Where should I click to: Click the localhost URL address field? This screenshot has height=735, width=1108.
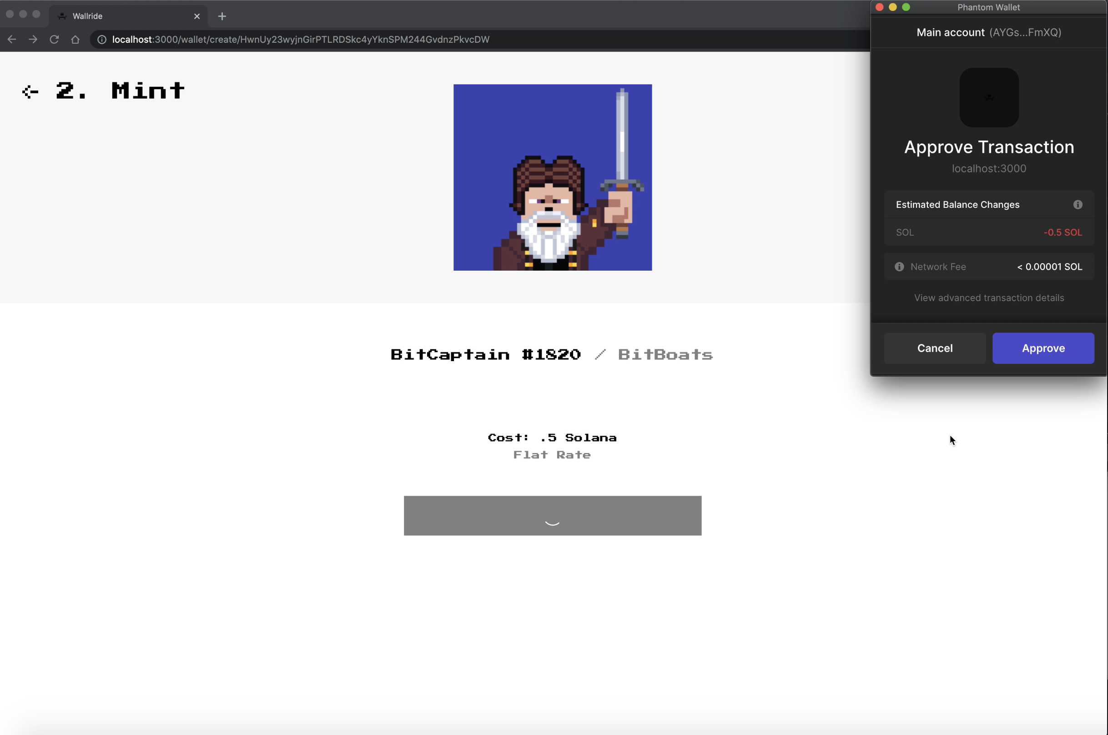click(300, 40)
